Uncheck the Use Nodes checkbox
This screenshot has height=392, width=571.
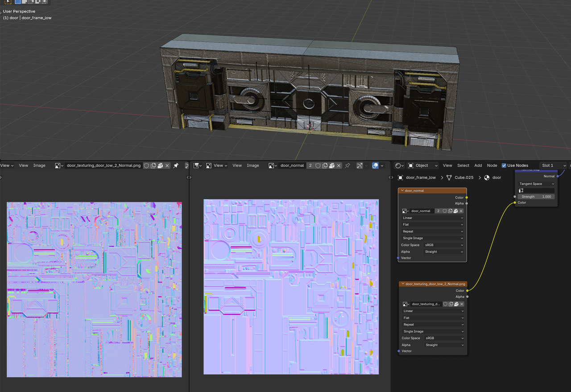504,165
